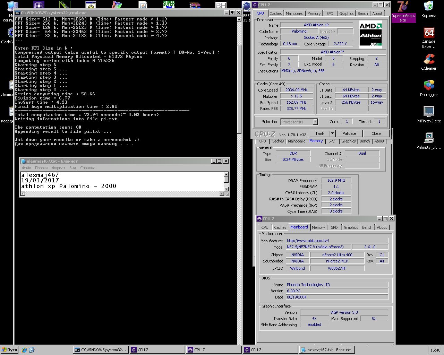The width and height of the screenshot is (444, 355).
Task: Open the green memory module desktop icon
Action: (x=65, y=5)
